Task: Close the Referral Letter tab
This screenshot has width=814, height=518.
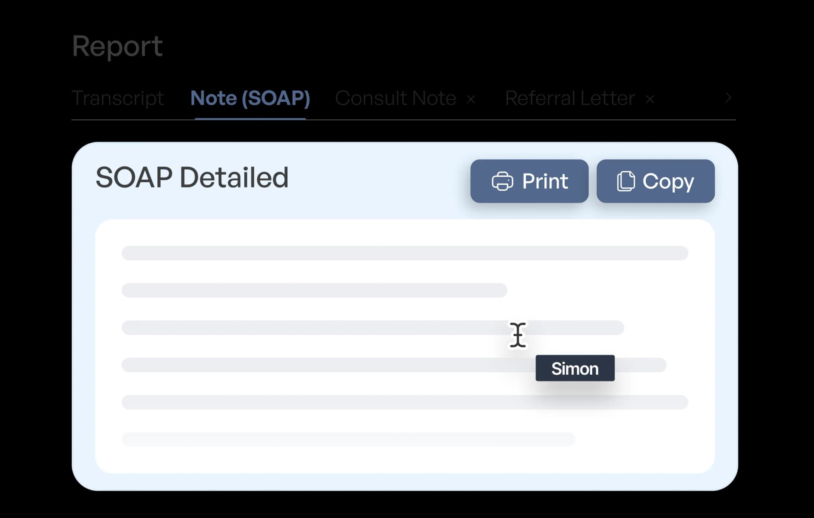Action: (650, 100)
